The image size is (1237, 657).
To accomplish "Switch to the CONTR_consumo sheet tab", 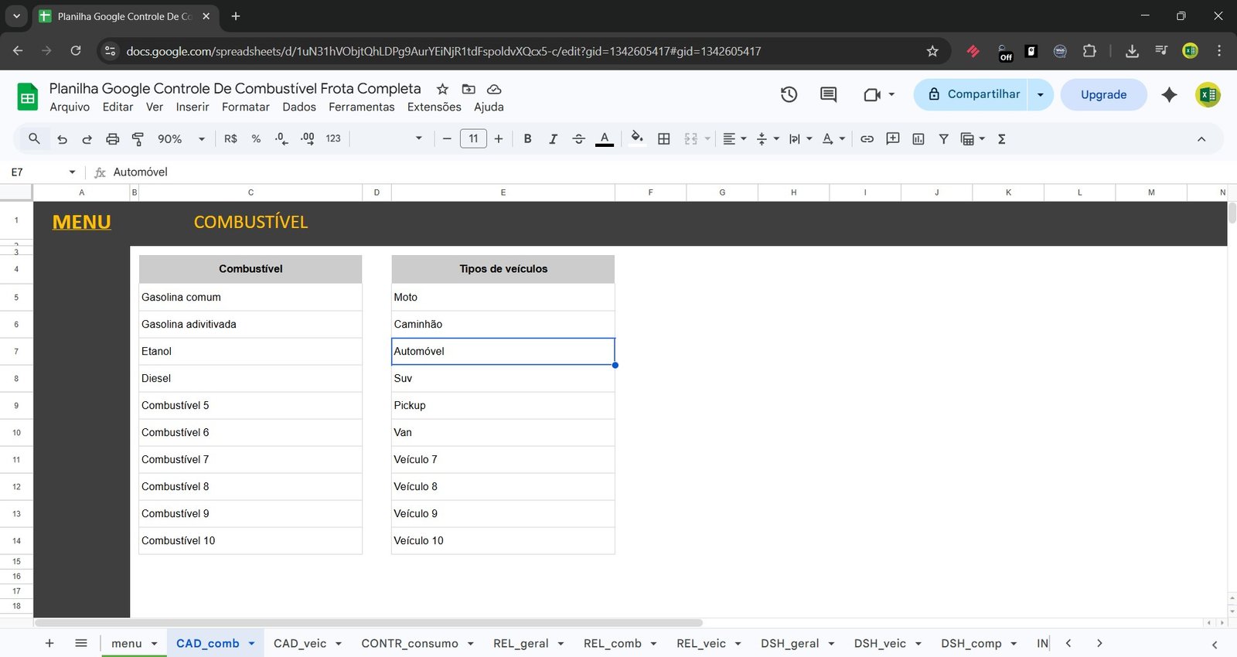I will pos(410,643).
